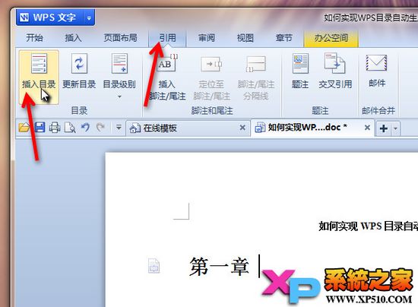Viewport: 418px width, 307px height.
Task: Close the 在线模板 tab
Action: (x=242, y=128)
